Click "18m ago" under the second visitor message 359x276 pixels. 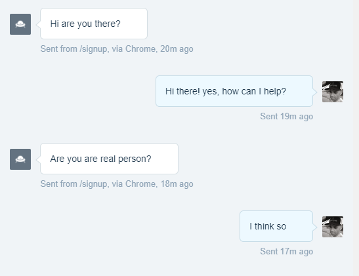point(177,184)
